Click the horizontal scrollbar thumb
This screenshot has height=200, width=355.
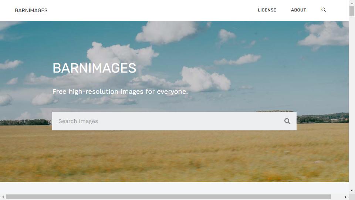[169, 197]
